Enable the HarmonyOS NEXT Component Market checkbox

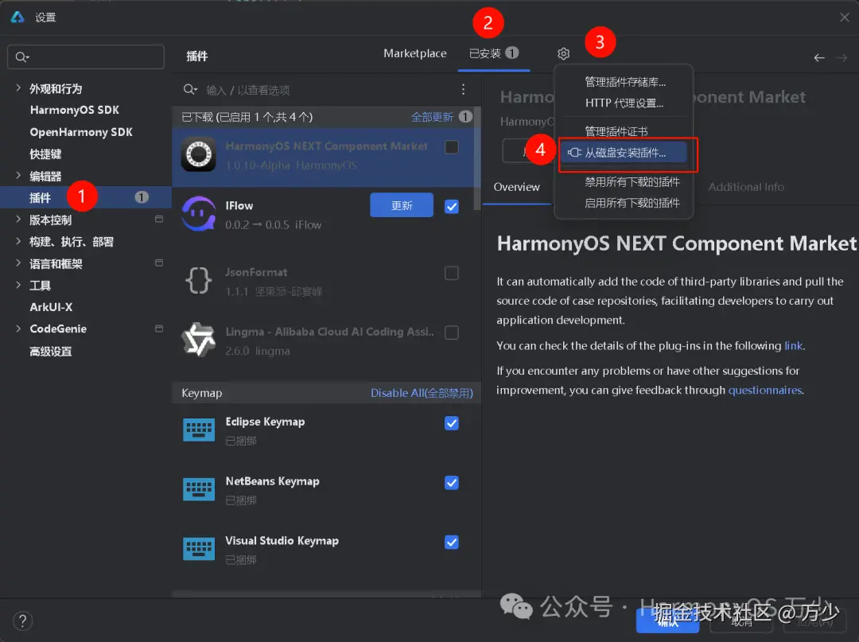(452, 147)
